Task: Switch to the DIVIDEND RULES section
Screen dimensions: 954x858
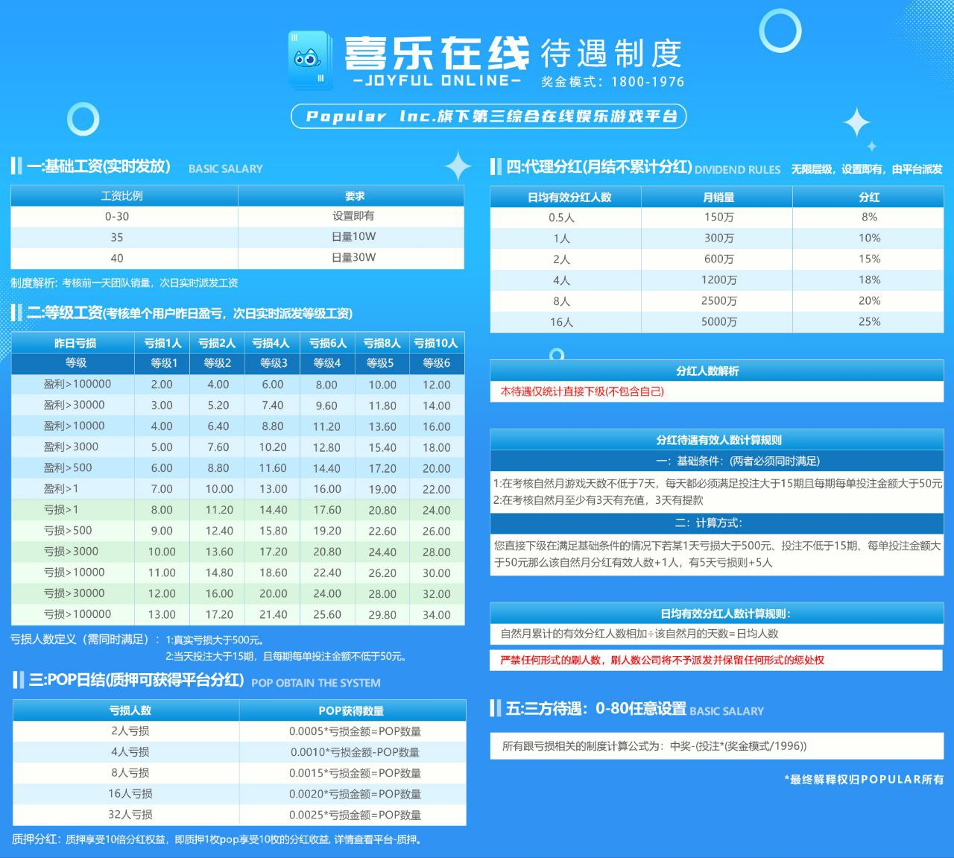Action: (x=737, y=170)
